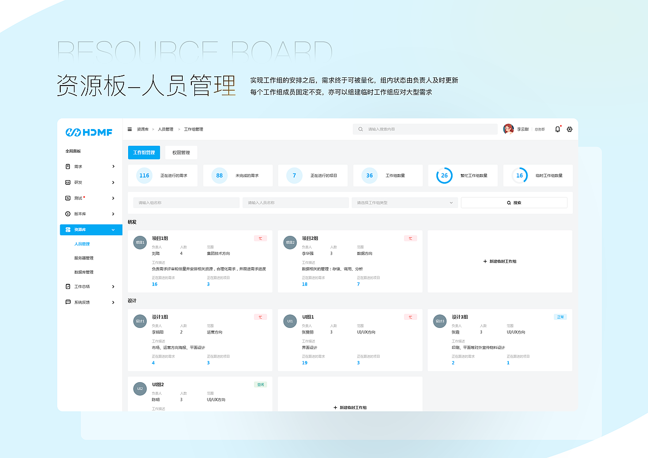Focus the 请输入搜索内容 top search box
The width and height of the screenshot is (648, 458).
(x=425, y=129)
